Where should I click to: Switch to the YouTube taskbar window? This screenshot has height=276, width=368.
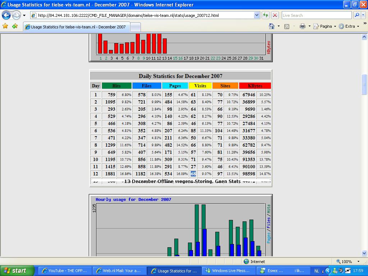point(65,271)
